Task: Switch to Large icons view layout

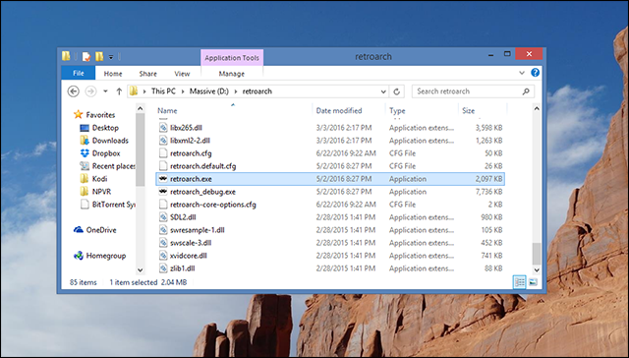Action: coord(533,282)
